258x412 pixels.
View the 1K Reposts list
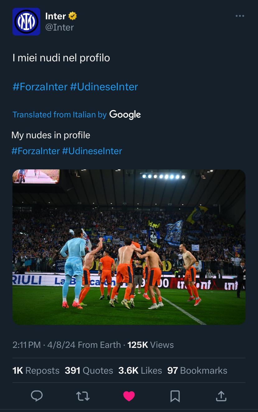(36, 371)
